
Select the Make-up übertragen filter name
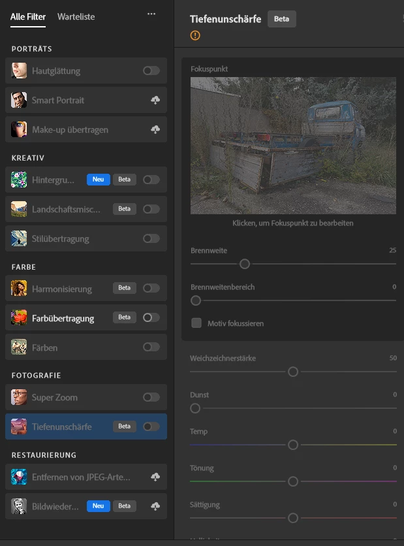pos(70,130)
